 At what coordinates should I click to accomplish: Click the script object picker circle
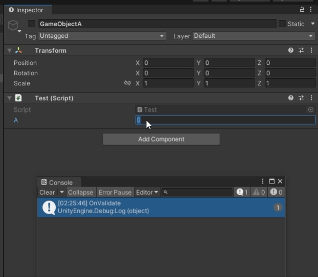point(311,110)
